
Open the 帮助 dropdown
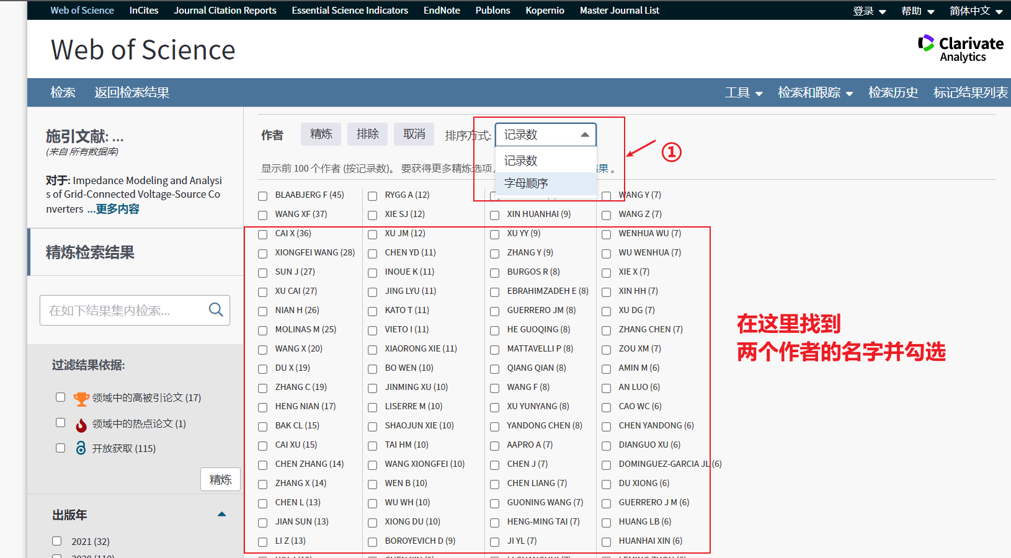click(x=918, y=11)
